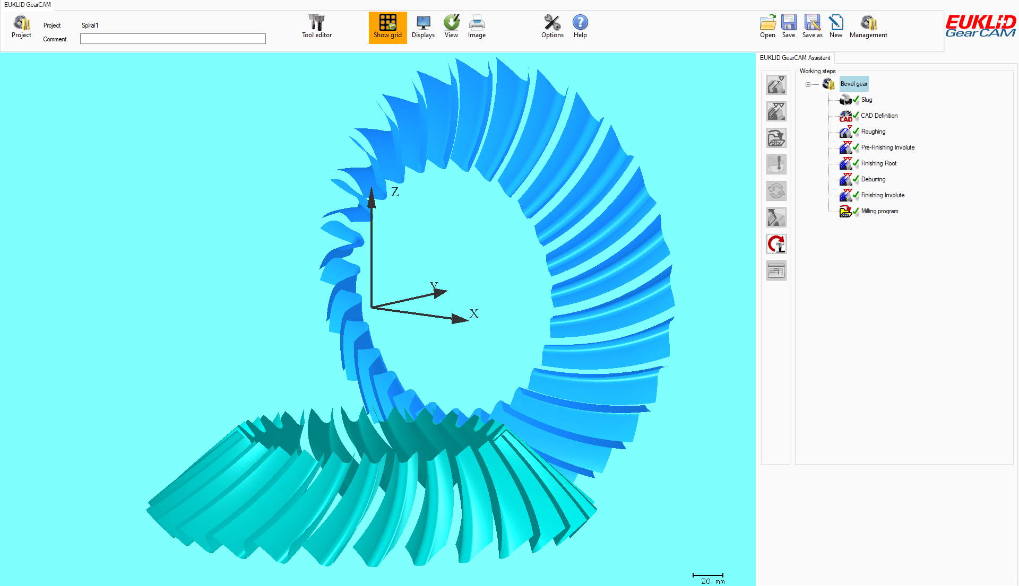Select the EUKLID GearCAM Assistant tab
This screenshot has width=1019, height=586.
795,58
